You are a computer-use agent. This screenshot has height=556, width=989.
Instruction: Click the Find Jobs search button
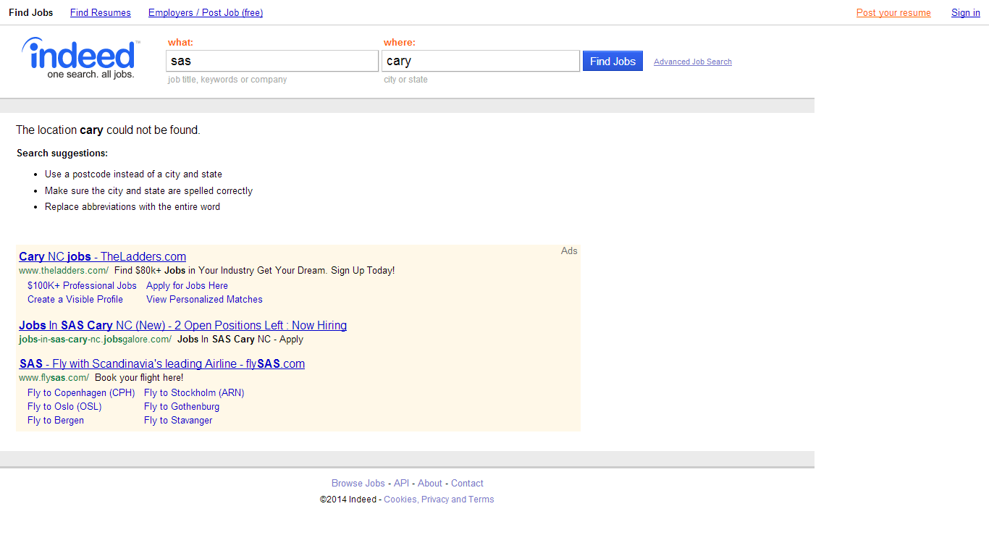click(613, 62)
